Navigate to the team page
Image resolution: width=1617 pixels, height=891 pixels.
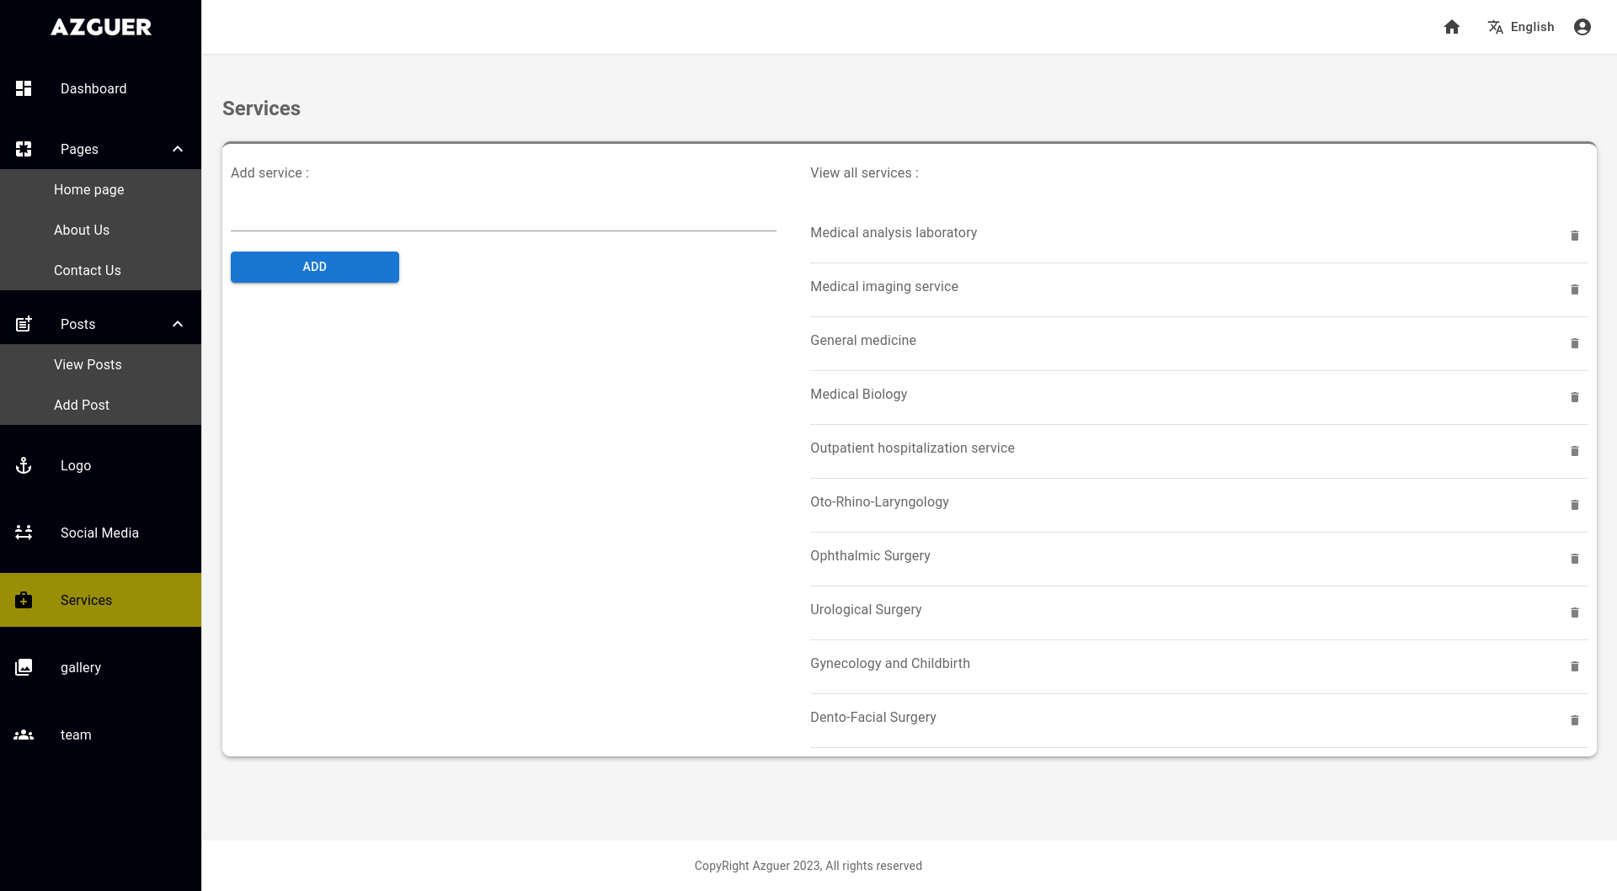point(76,735)
